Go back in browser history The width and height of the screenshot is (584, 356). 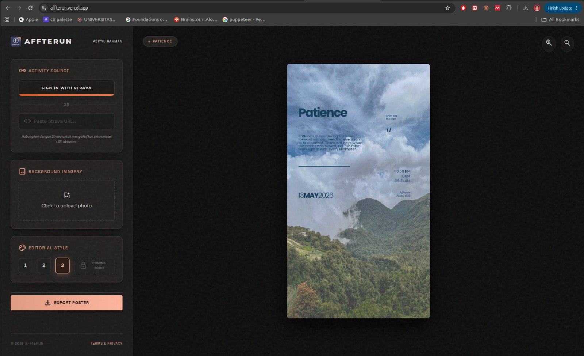pyautogui.click(x=8, y=8)
